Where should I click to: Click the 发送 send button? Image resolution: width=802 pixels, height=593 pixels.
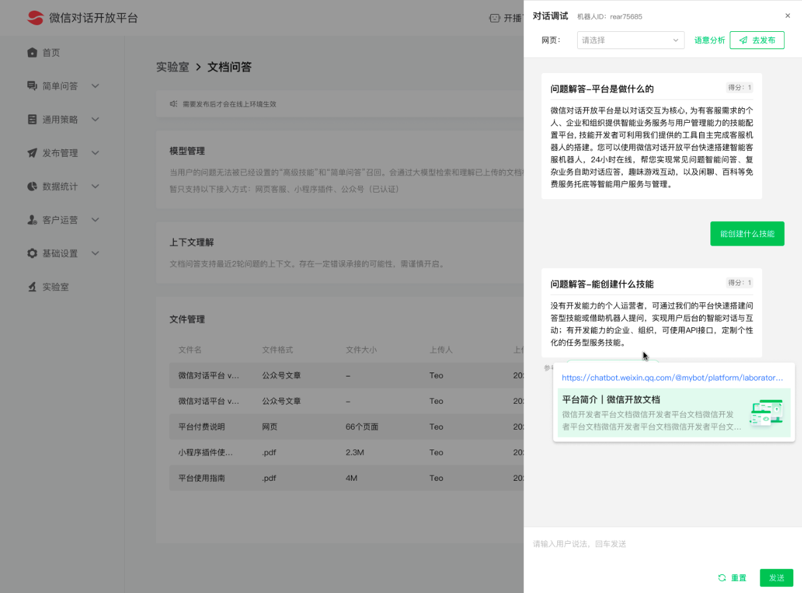776,578
